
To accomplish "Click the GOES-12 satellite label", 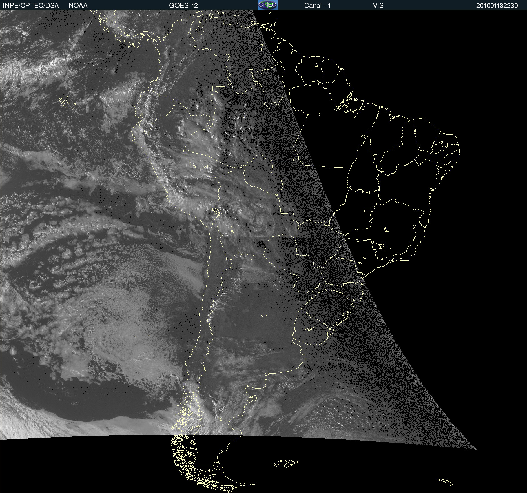I will (183, 6).
